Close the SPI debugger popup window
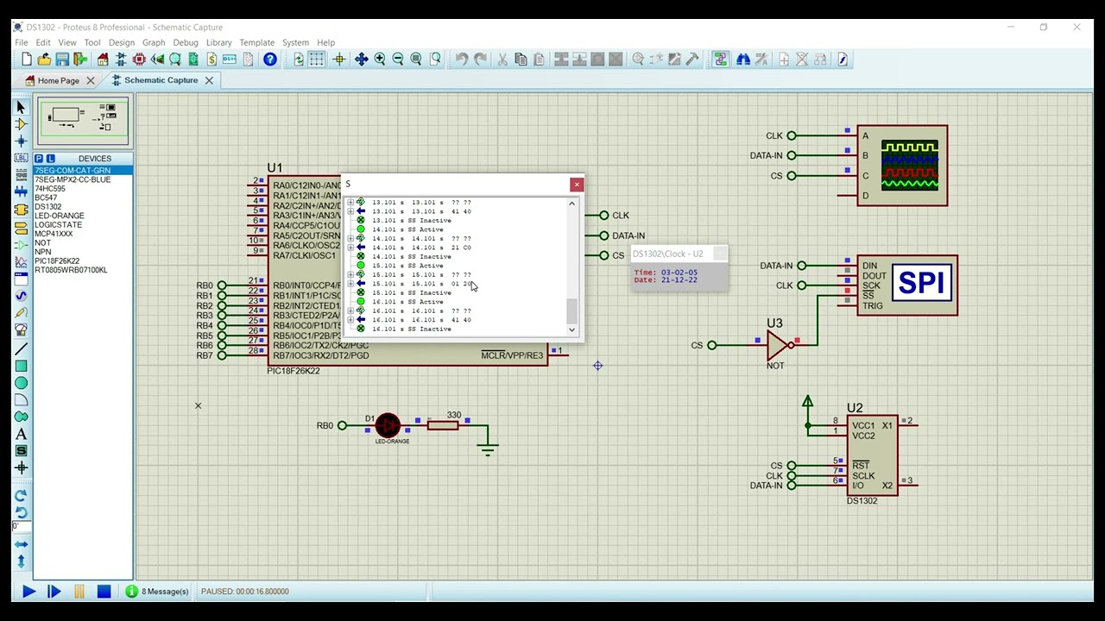This screenshot has height=621, width=1105. (577, 185)
